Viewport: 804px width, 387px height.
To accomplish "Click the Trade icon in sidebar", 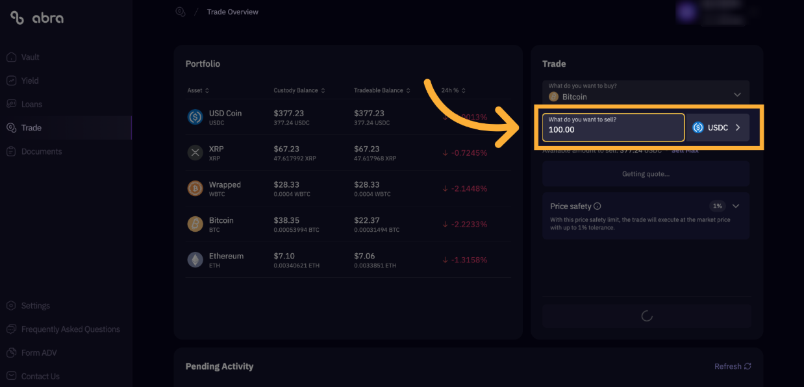I will (11, 128).
